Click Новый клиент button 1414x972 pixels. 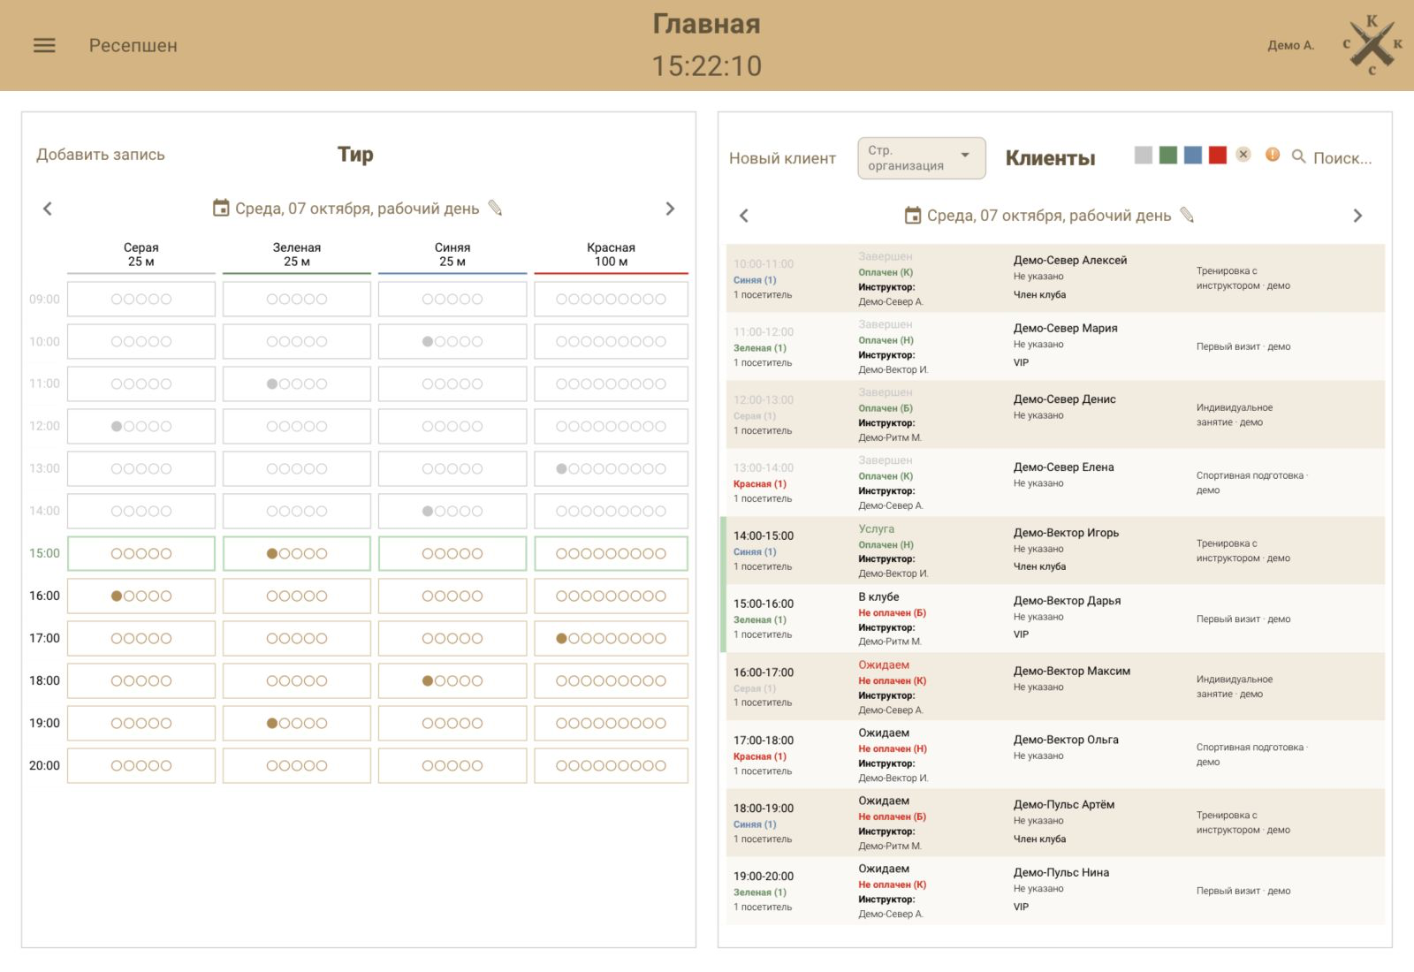point(782,158)
